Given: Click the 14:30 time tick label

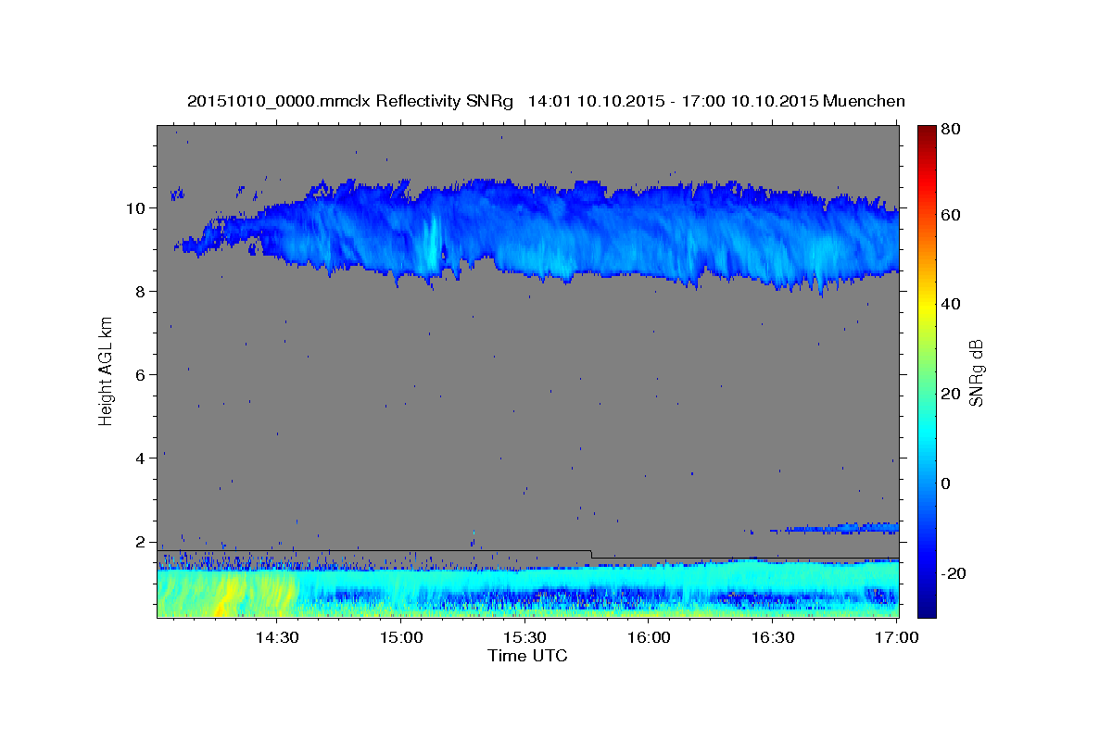Looking at the screenshot, I should point(276,637).
